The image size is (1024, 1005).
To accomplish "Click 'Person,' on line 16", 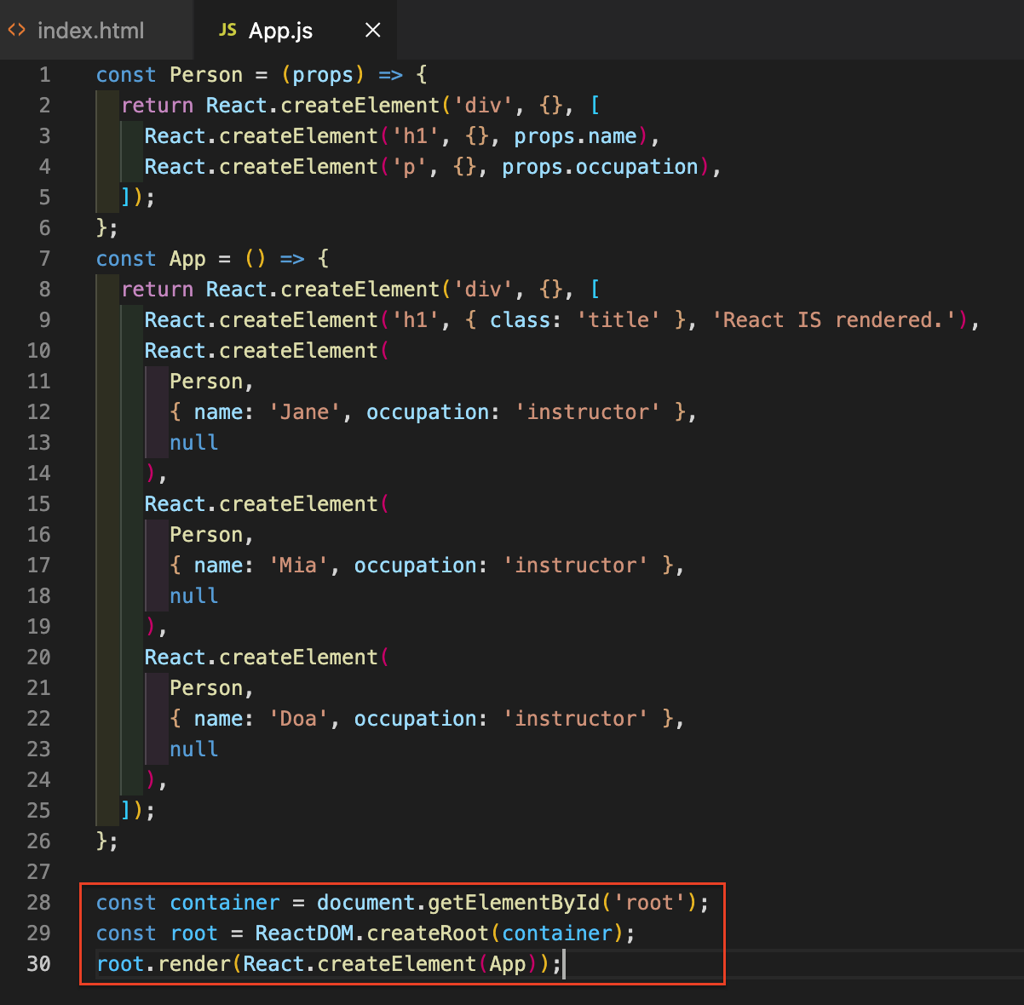I will 212,535.
